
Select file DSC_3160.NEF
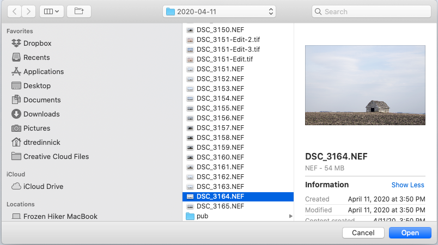pyautogui.click(x=238, y=157)
